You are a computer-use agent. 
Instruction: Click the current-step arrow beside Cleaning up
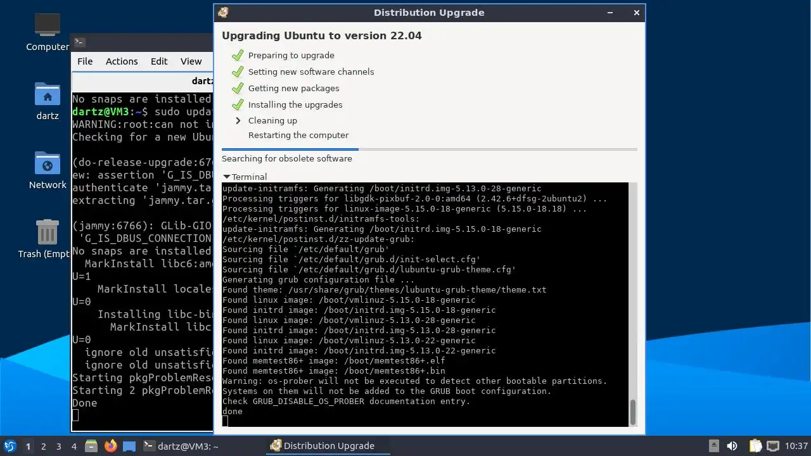238,120
